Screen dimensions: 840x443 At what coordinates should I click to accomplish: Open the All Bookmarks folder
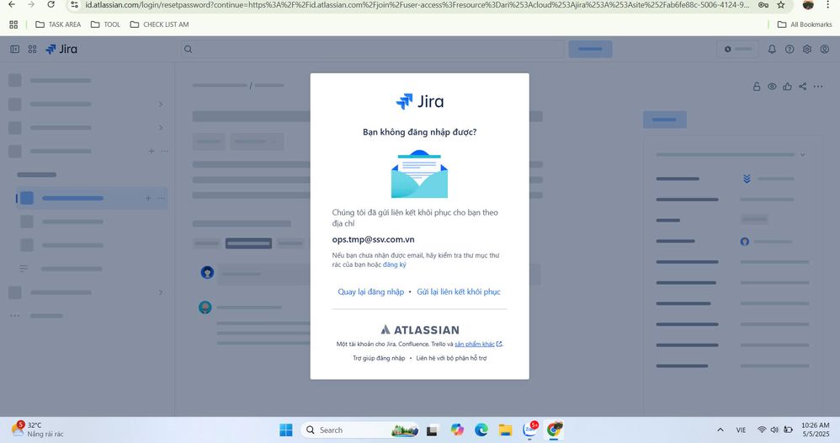pyautogui.click(x=805, y=24)
